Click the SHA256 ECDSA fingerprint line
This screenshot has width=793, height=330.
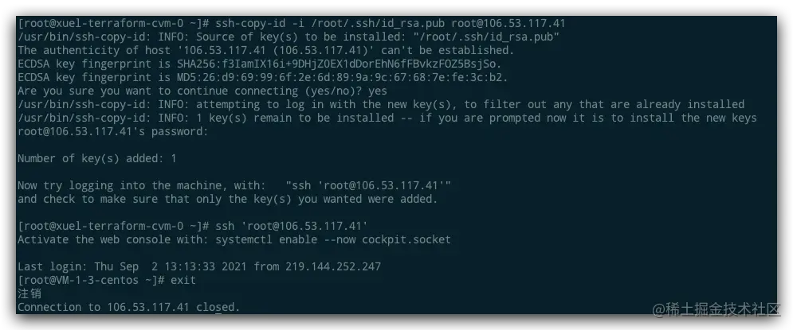coord(260,64)
